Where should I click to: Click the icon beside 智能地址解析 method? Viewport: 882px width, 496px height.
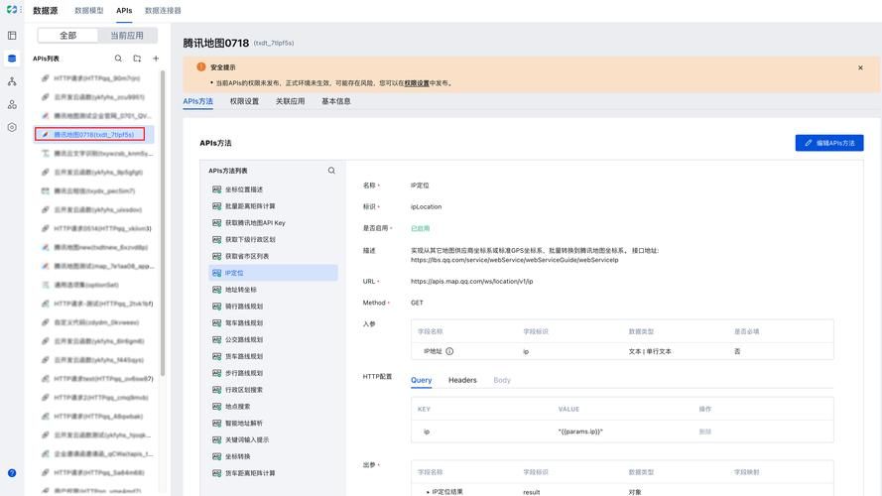tap(216, 423)
